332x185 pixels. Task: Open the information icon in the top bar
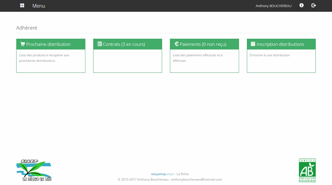[301, 5]
